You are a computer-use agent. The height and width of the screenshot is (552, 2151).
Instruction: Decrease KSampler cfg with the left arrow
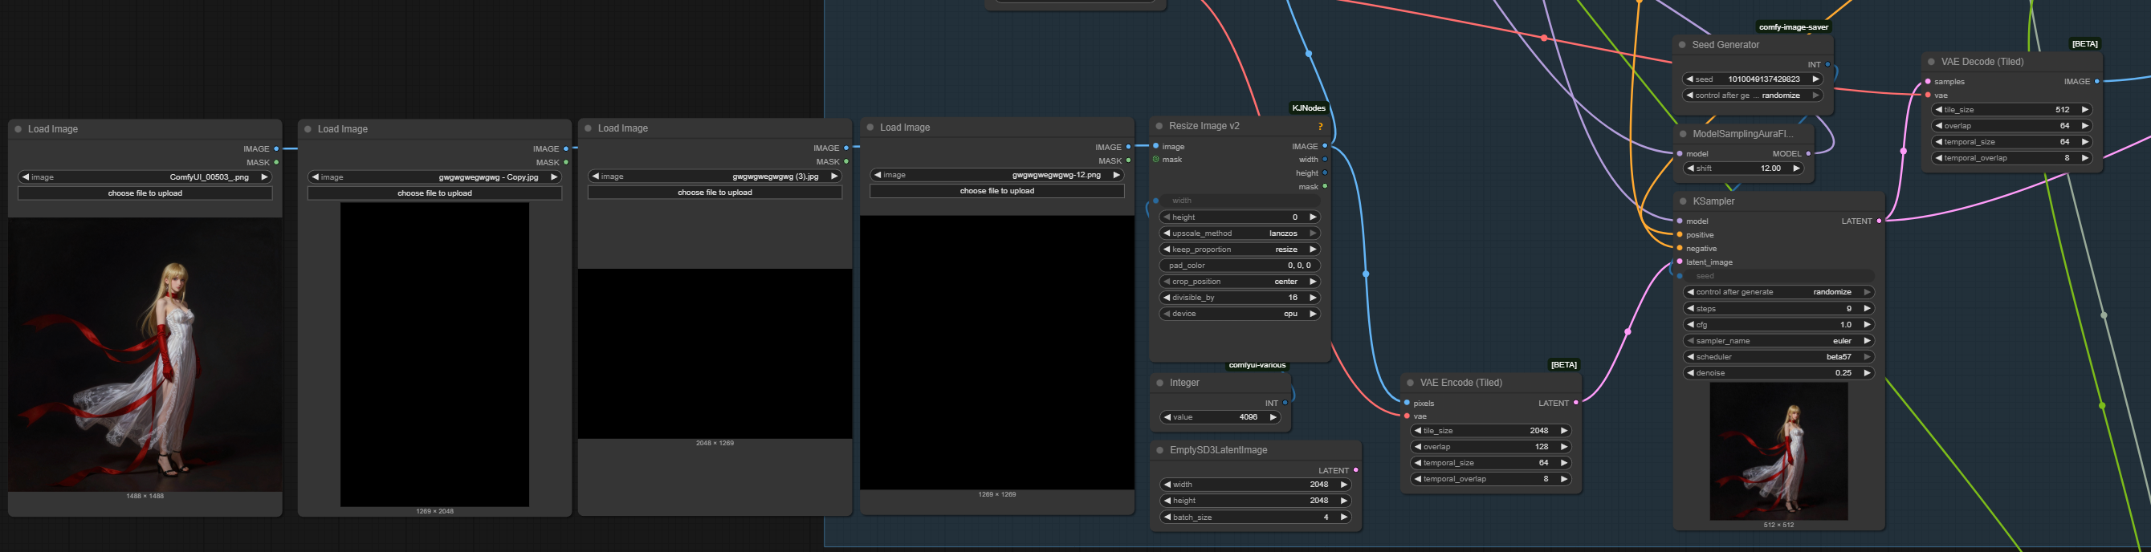click(x=1690, y=324)
